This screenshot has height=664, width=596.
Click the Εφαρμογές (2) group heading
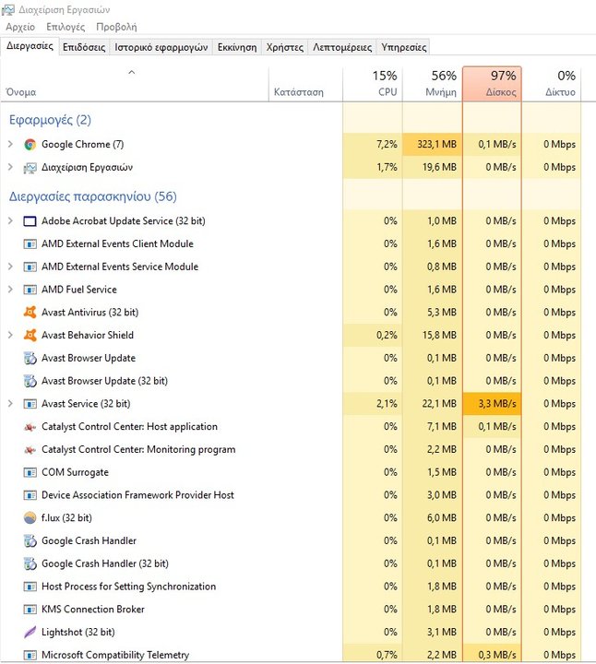pos(50,120)
